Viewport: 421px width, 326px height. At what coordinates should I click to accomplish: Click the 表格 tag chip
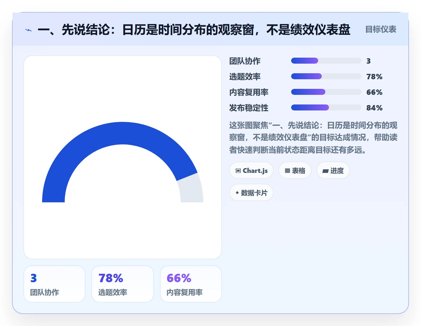[295, 171]
